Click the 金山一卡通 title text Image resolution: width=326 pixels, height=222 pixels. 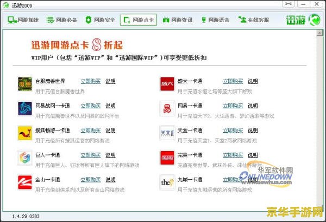tap(48, 180)
